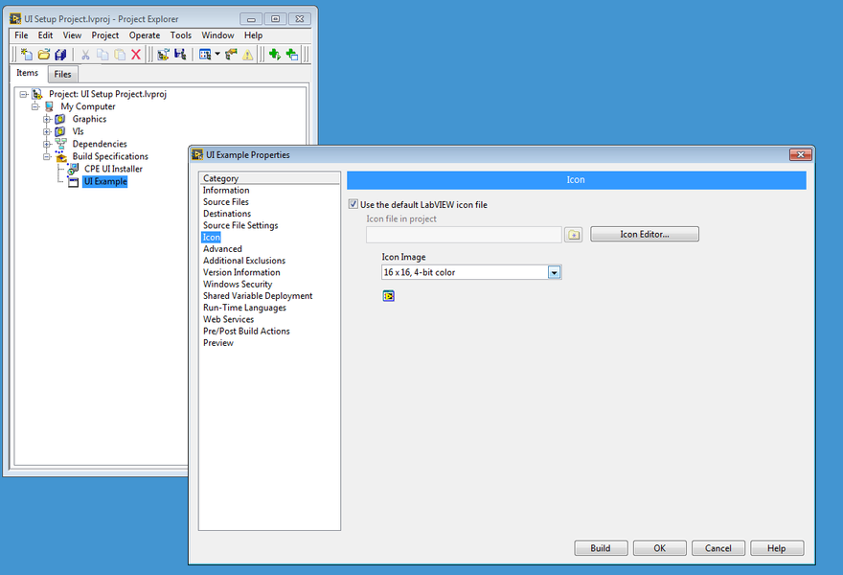Click the first green plus toolbar icon

[x=274, y=55]
